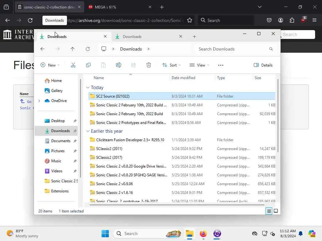
Task: Click the Share icon in Explorer toolbar
Action: click(133, 65)
